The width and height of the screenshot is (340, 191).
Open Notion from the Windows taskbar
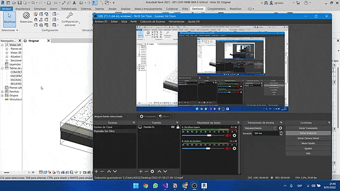click(175, 186)
